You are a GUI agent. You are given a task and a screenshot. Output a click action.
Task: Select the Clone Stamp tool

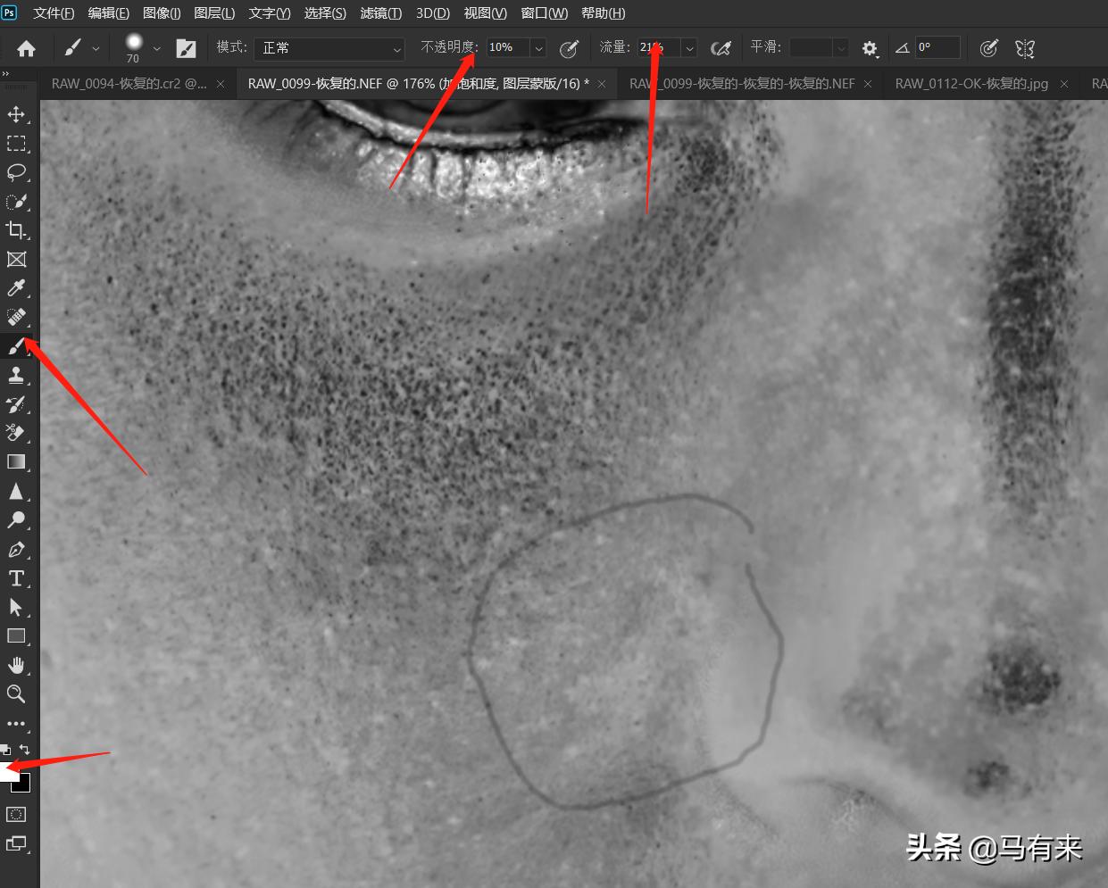coord(16,376)
